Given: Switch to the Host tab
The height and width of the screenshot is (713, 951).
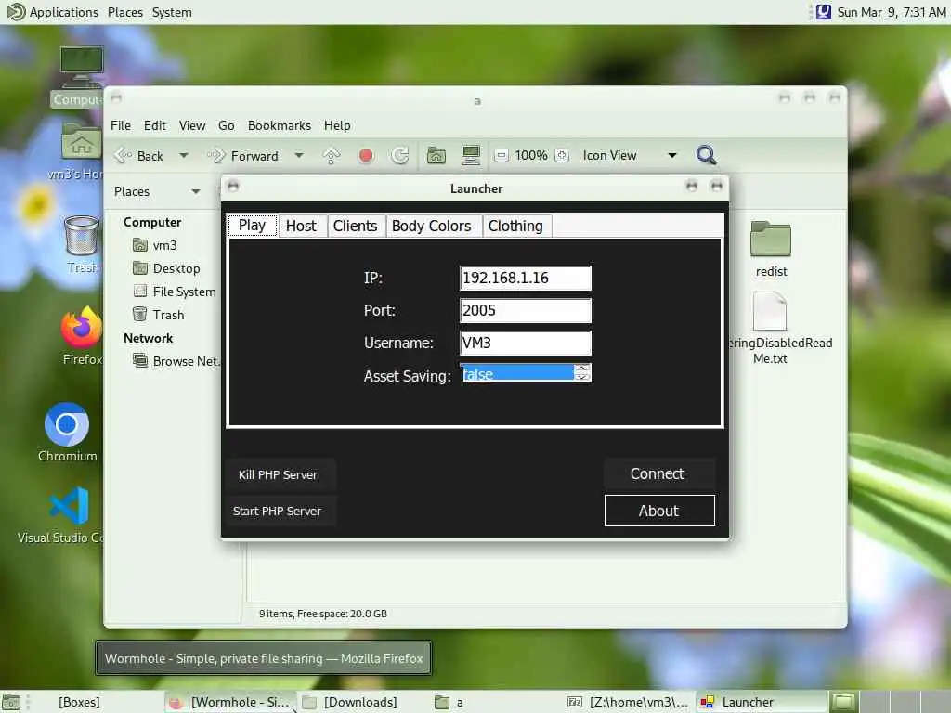Looking at the screenshot, I should point(302,227).
